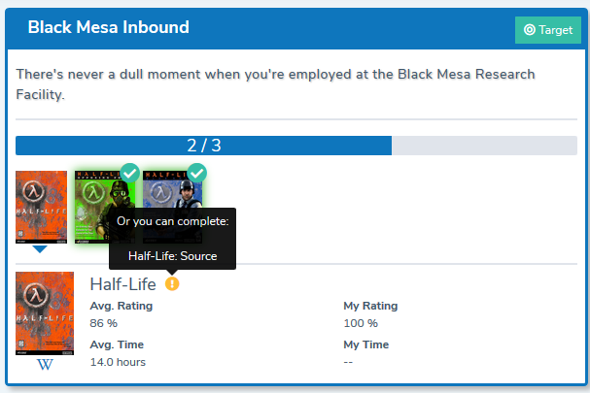Click the Target button
Viewport: 590px width, 393px height.
548,30
